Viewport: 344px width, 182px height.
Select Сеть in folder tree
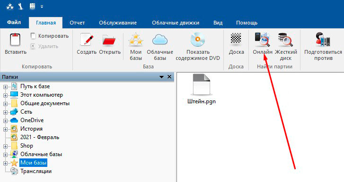pos(26,112)
